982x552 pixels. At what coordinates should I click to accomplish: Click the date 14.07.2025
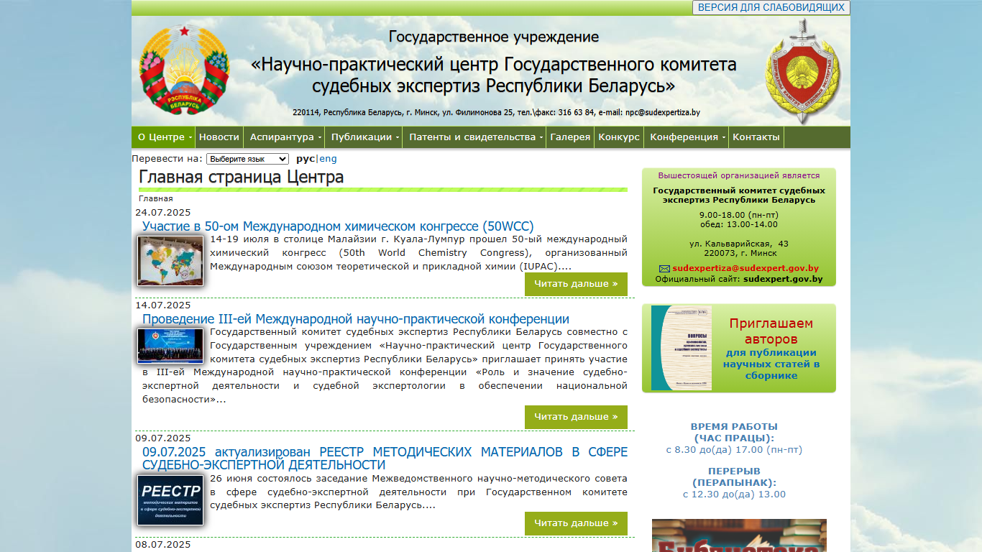pyautogui.click(x=163, y=305)
